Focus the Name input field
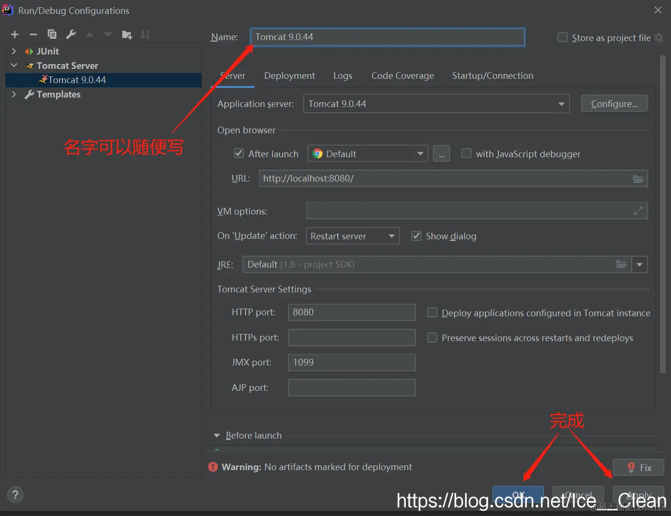This screenshot has width=671, height=516. pyautogui.click(x=387, y=37)
